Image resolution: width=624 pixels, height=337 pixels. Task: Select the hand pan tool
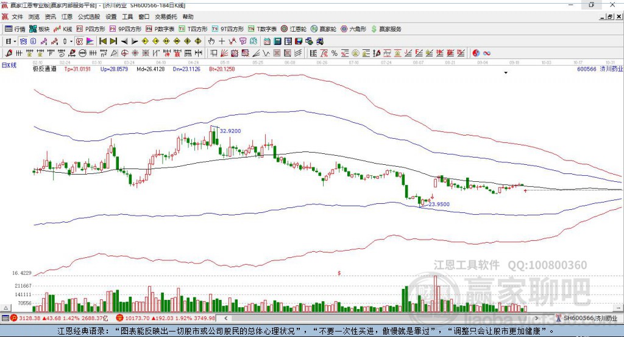(211, 41)
